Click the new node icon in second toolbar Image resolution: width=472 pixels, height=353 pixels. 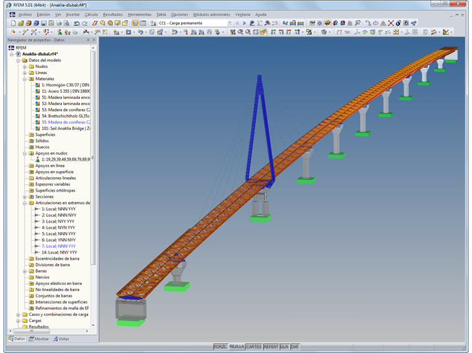pos(13,32)
